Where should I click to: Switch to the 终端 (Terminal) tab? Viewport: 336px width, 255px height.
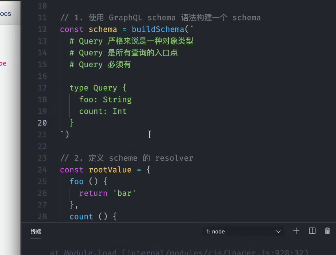pos(35,232)
